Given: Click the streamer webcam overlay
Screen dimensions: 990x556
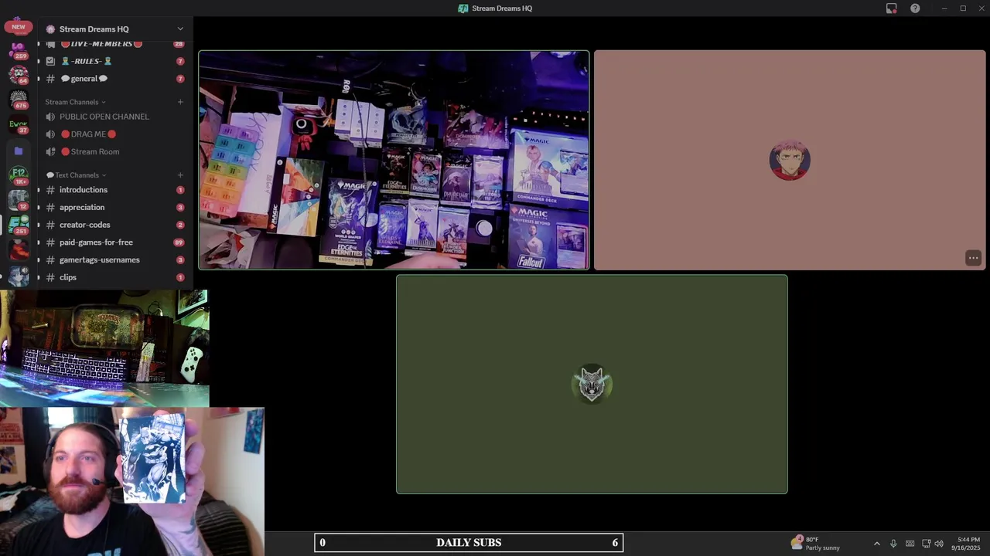Looking at the screenshot, I should pos(132,482).
